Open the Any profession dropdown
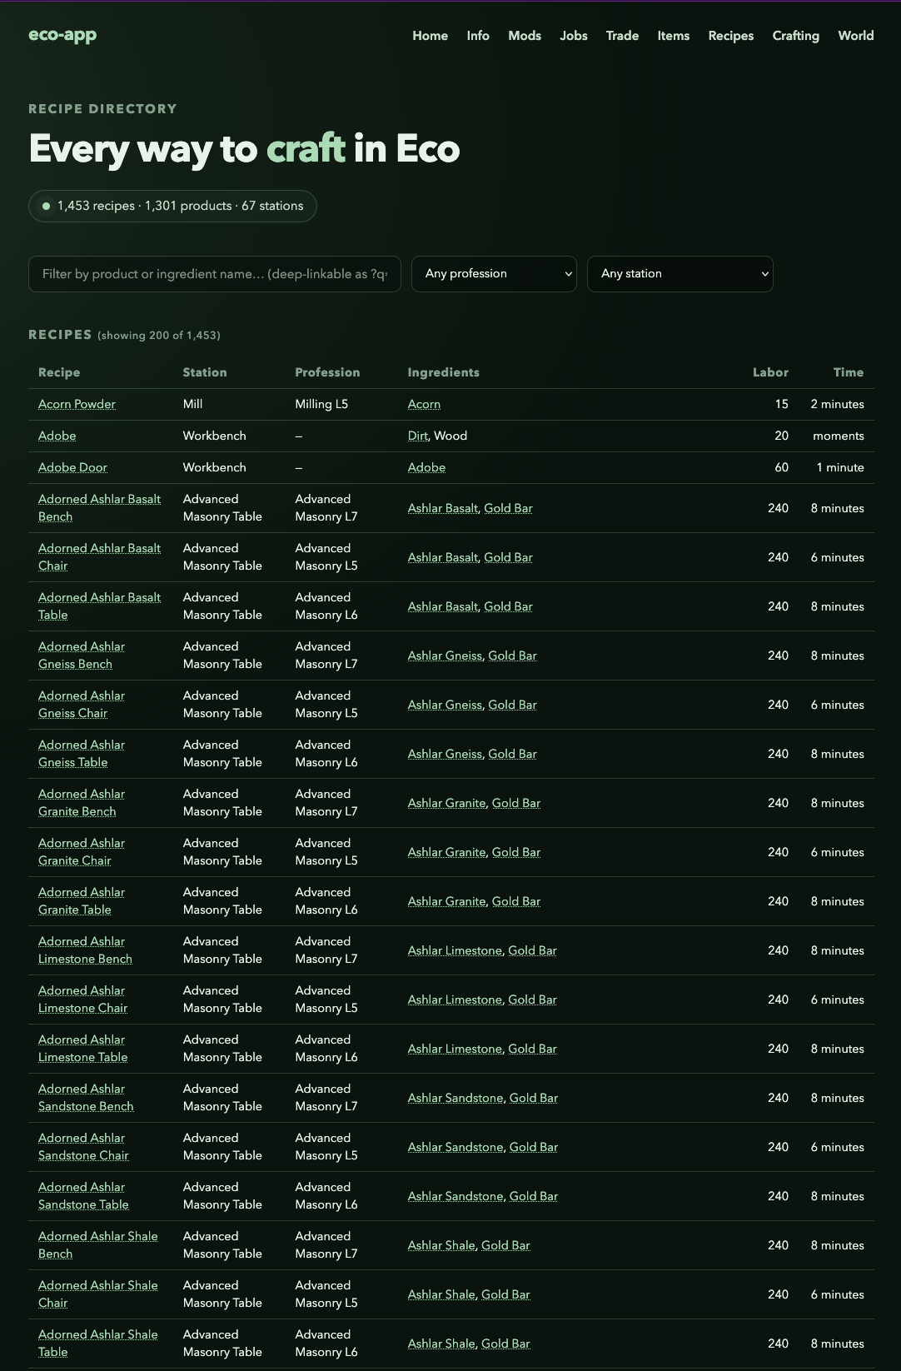Viewport: 901px width, 1371px height. tap(494, 274)
